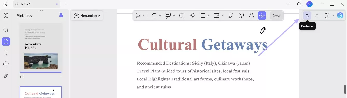The width and height of the screenshot is (347, 98).
Task: Expand the tab list chevron in title bar
Action: pos(289,4)
